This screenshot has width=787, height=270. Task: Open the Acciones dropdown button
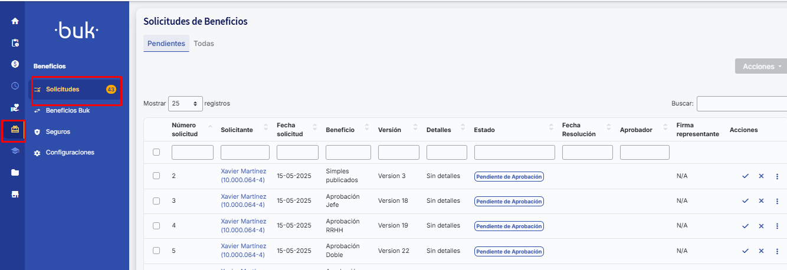click(x=761, y=67)
